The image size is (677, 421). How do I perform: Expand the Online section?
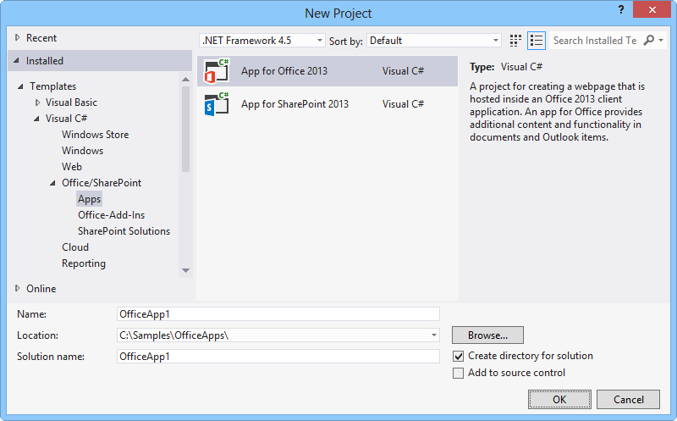tap(17, 288)
